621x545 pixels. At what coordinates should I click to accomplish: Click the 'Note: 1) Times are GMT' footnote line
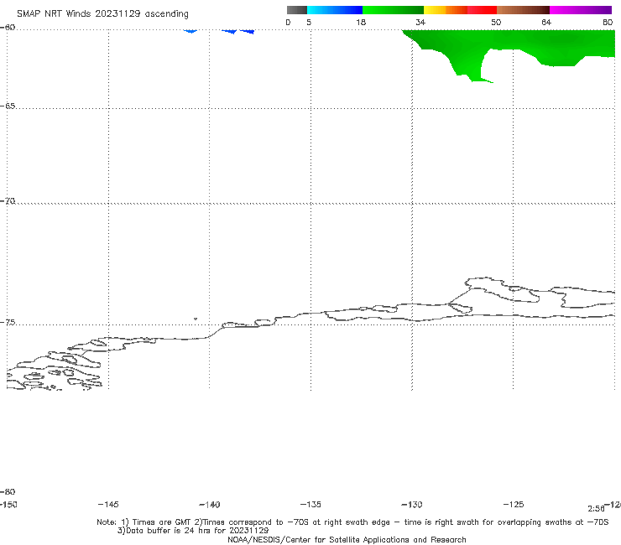click(x=352, y=522)
